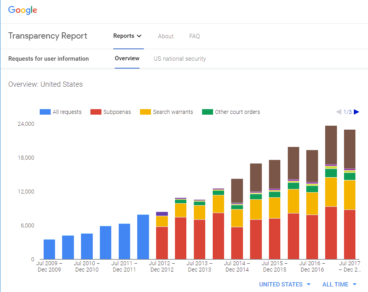Click the Google logo
Screen dimensions: 368x292
click(x=22, y=10)
